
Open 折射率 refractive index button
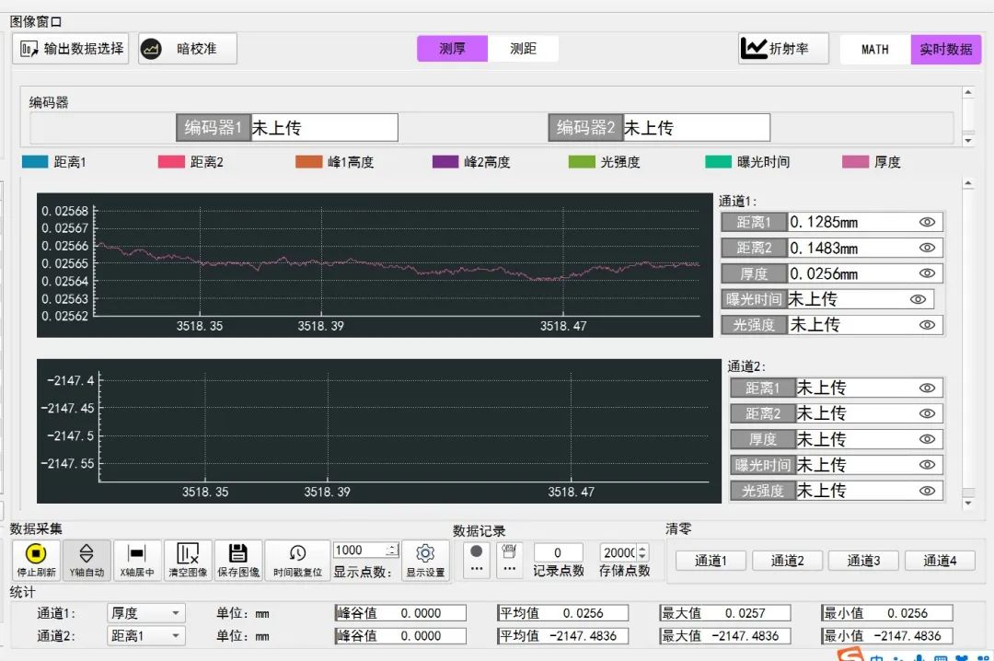(783, 49)
